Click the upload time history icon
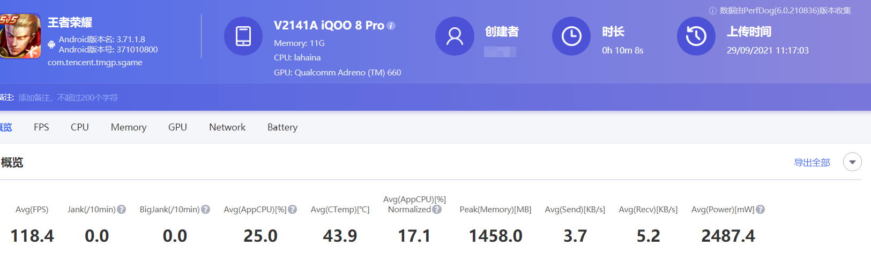The width and height of the screenshot is (871, 277). tap(696, 36)
